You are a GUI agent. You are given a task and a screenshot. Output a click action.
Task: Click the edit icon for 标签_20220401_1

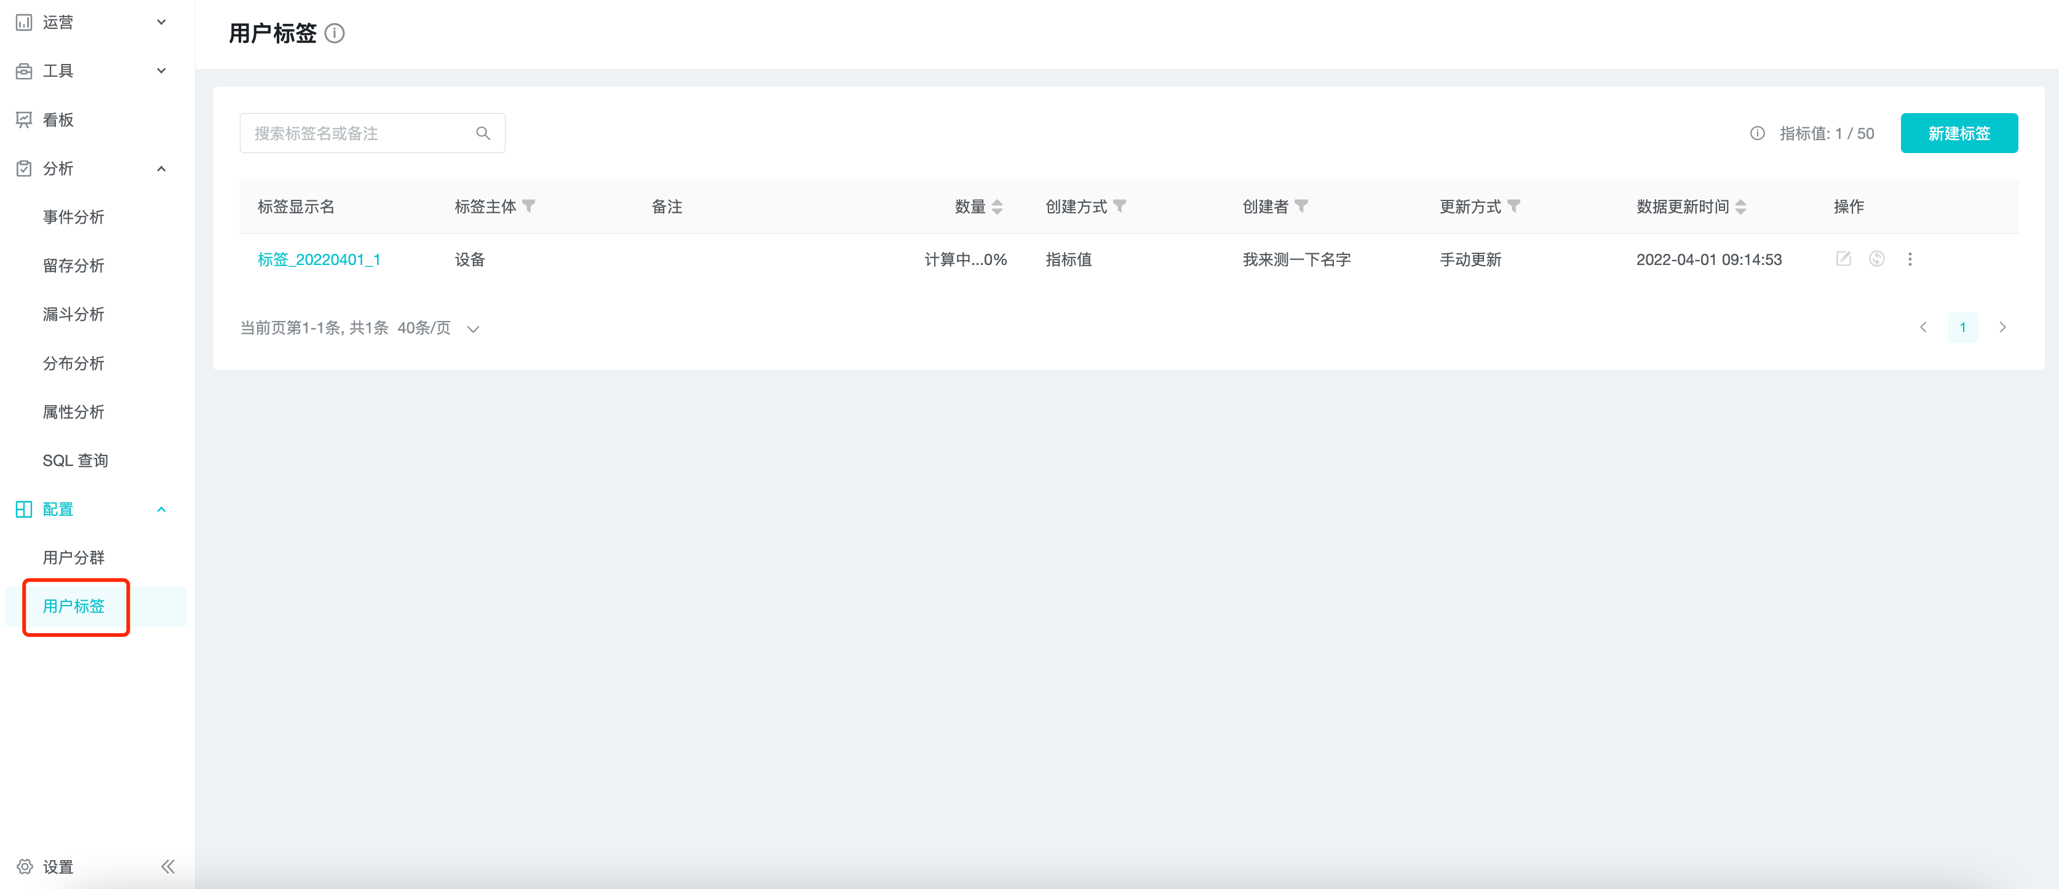[1843, 259]
